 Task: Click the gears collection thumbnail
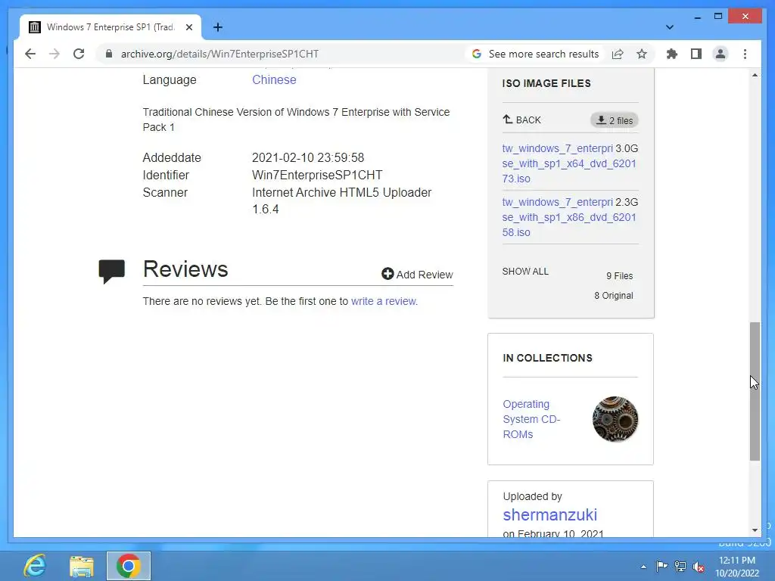tap(615, 419)
